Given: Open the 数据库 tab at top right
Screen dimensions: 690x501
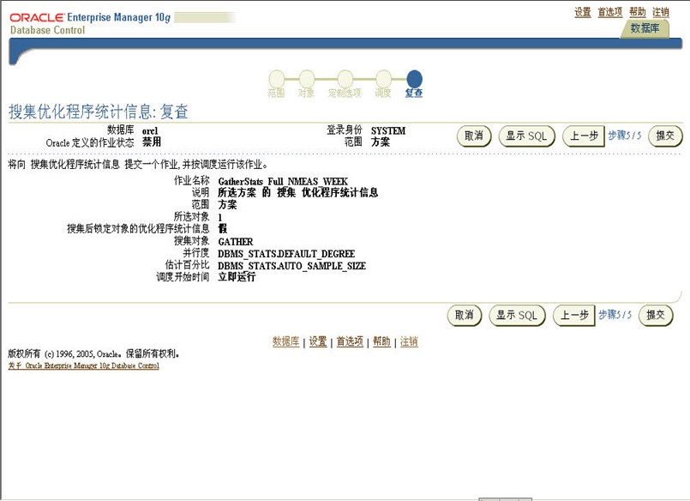Looking at the screenshot, I should 645,28.
